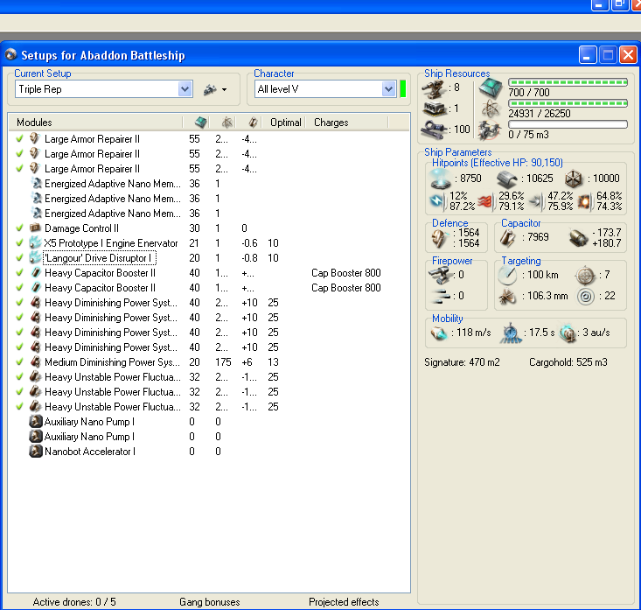
Task: Click the shield hitpoints icon showing 8750
Action: pos(442,179)
